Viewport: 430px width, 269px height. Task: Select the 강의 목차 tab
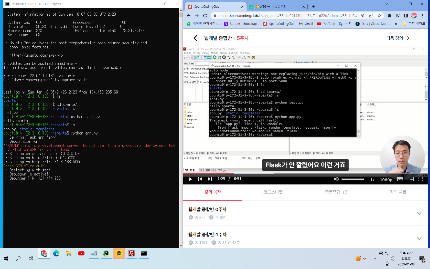[212, 192]
